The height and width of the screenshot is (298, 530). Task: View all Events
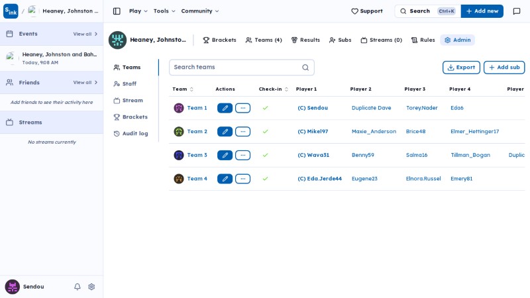[x=85, y=34]
